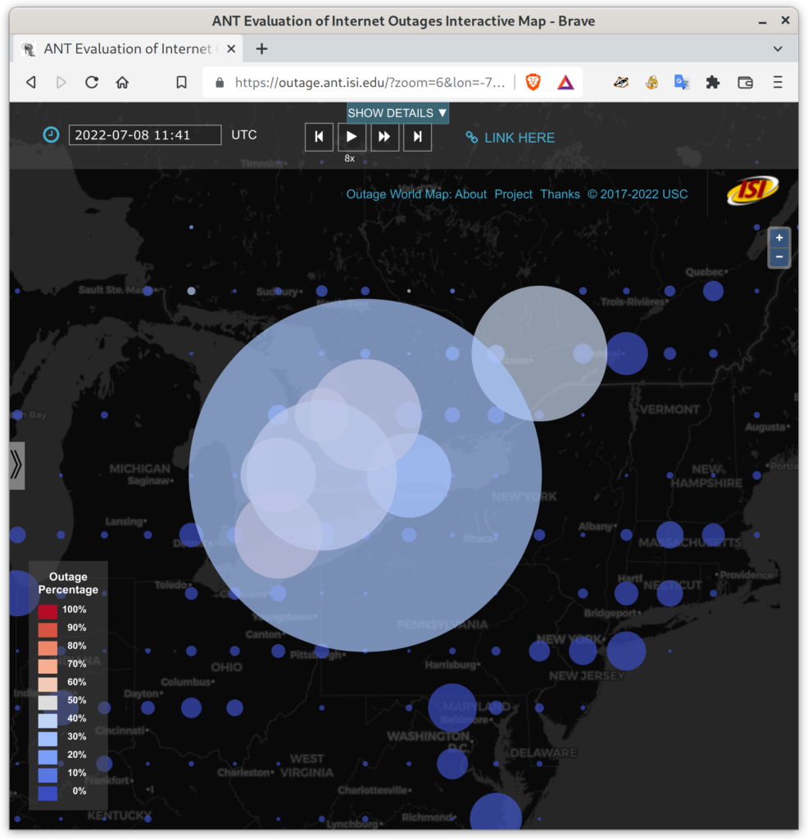This screenshot has height=839, width=808.
Task: Click the 0% outage legend swatch
Action: coord(48,792)
